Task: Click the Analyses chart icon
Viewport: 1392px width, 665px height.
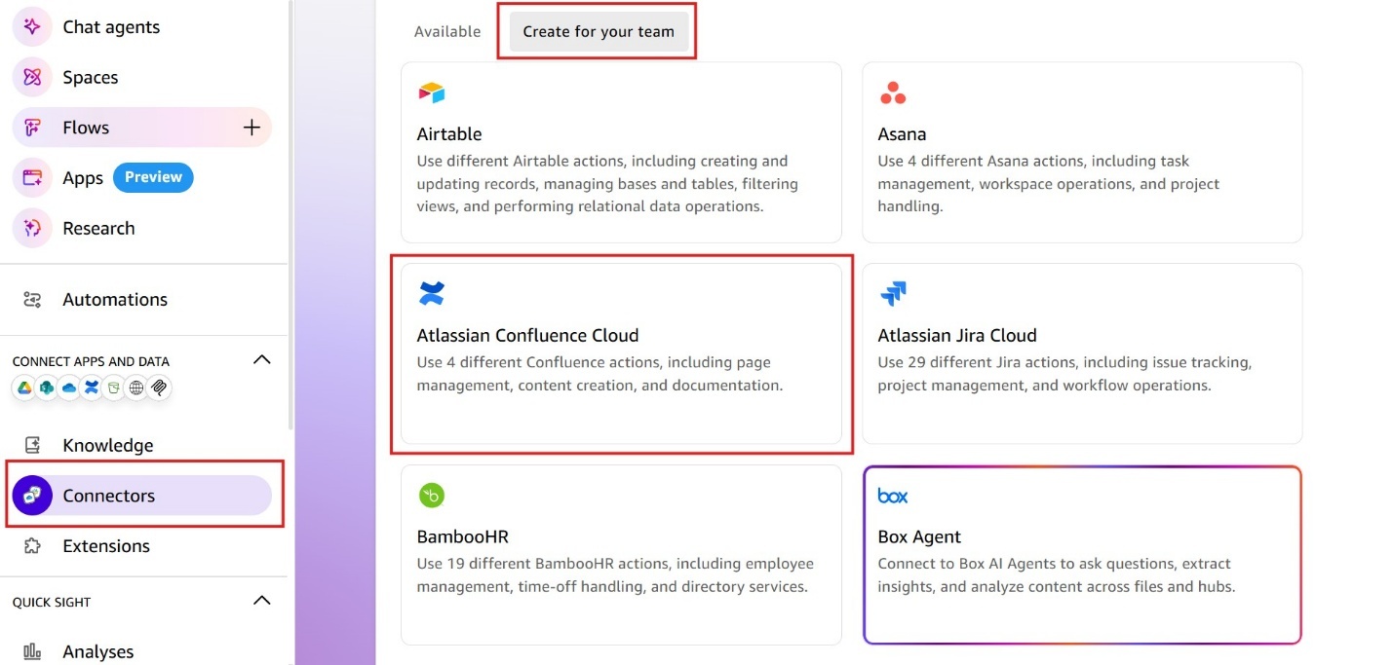Action: point(32,651)
